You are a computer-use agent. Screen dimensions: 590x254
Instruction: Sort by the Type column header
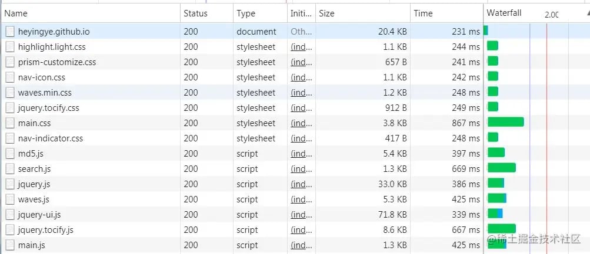260,13
